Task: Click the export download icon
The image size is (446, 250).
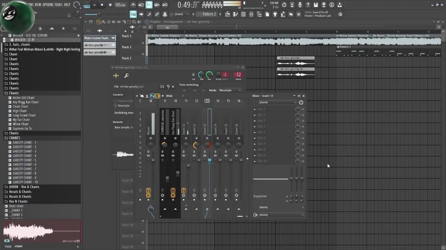Action: tap(339, 5)
